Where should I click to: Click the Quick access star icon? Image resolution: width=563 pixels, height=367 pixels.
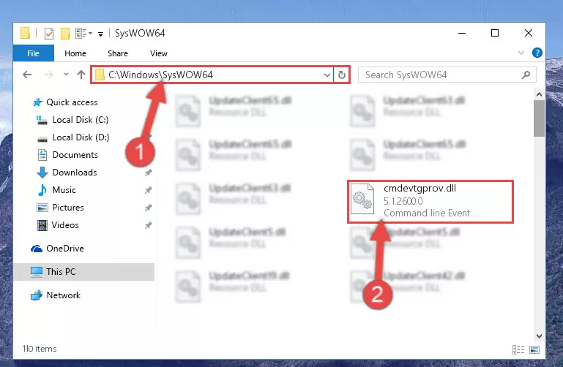37,102
